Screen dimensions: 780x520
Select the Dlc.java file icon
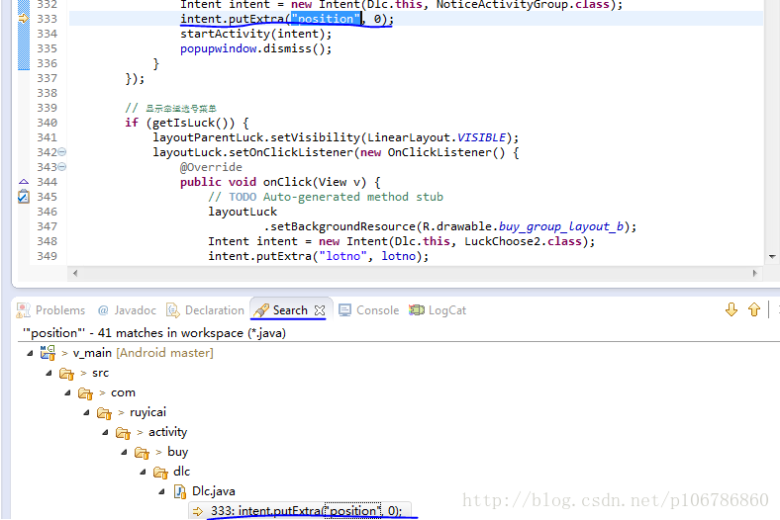(x=179, y=491)
